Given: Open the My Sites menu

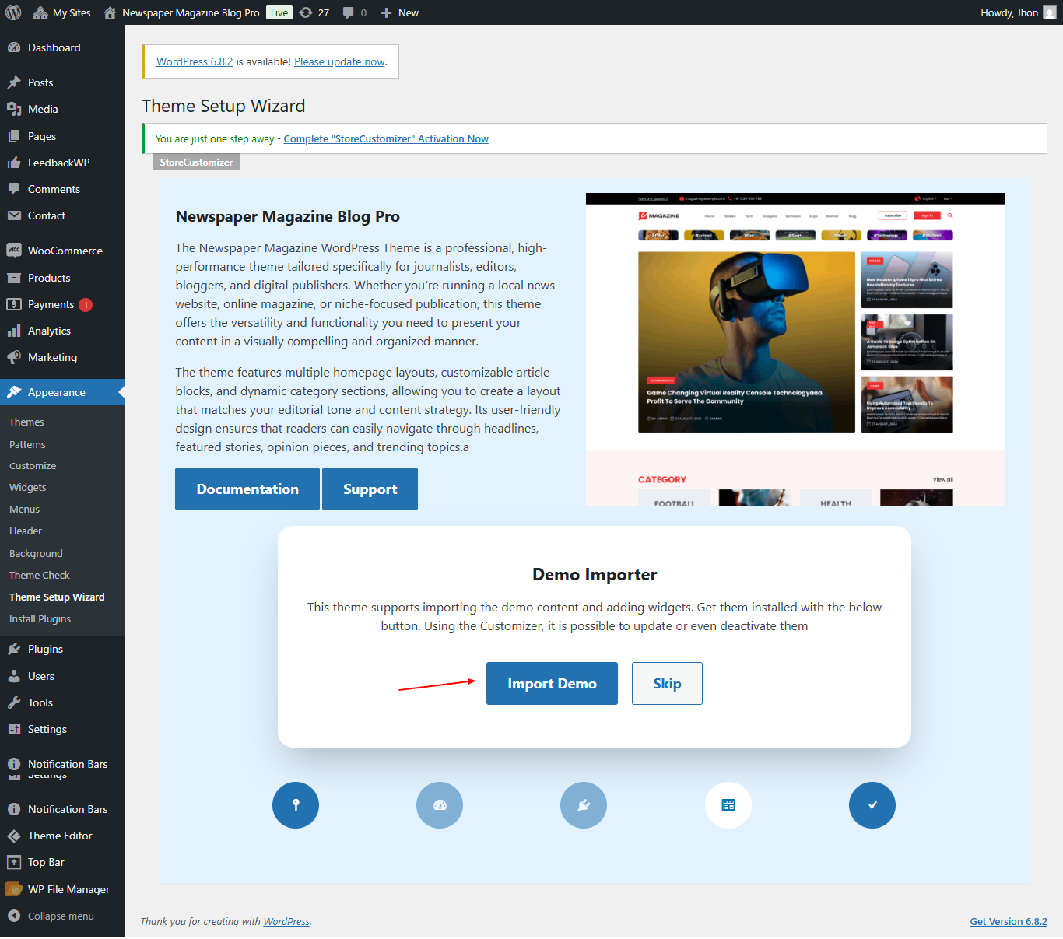Looking at the screenshot, I should coord(61,12).
